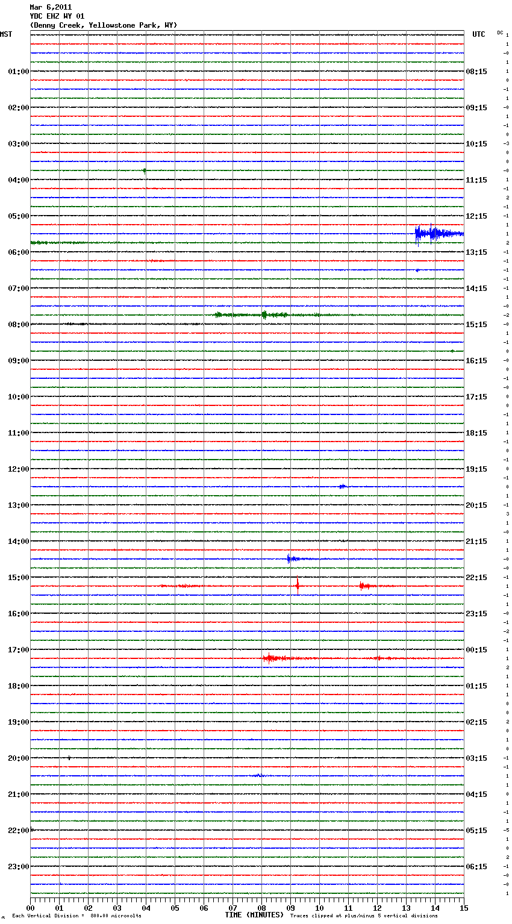Select the 12:00 MST time label
Image resolution: width=512 pixels, height=924 pixels.
coord(18,469)
